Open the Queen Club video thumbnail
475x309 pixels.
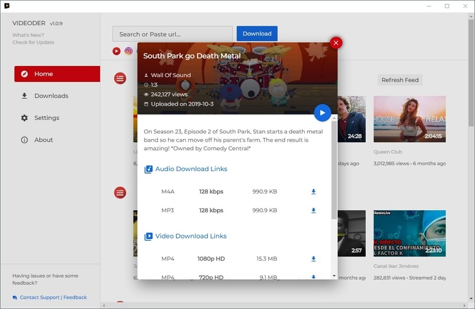[x=410, y=119]
